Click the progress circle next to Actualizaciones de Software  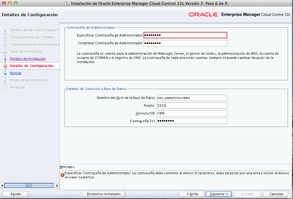4,37
